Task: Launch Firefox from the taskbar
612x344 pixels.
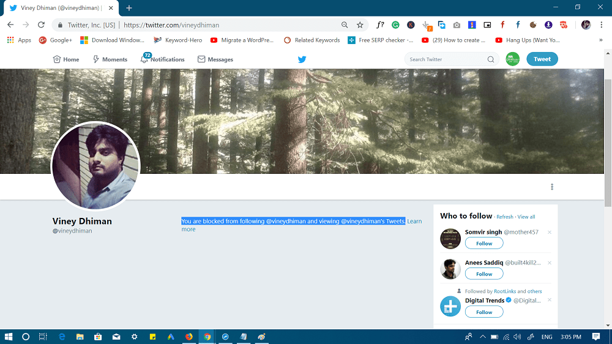Action: [x=189, y=337]
